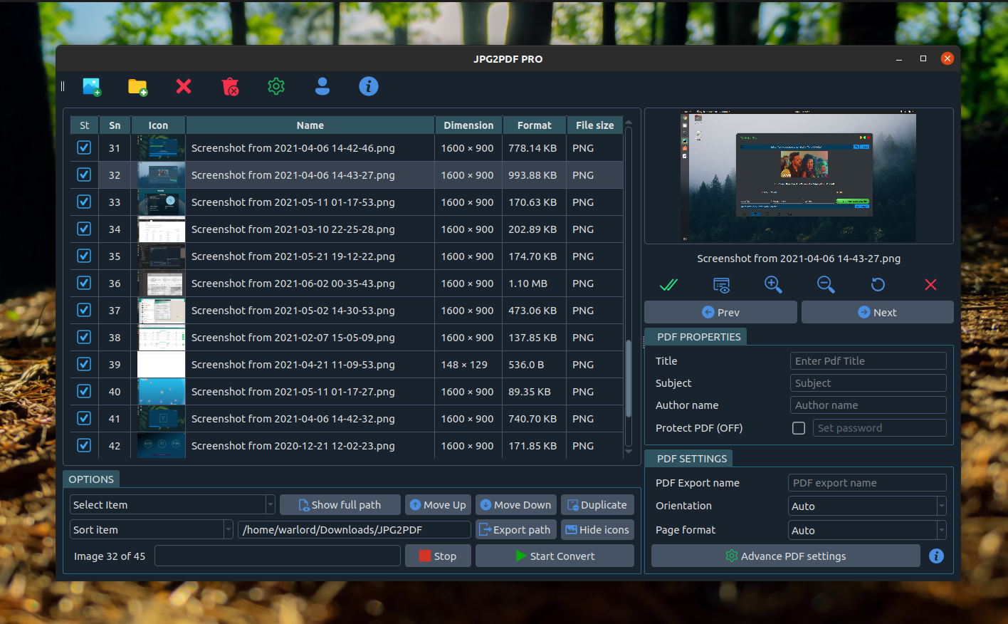Click the Sn column header
This screenshot has height=624, width=1008.
pos(115,125)
